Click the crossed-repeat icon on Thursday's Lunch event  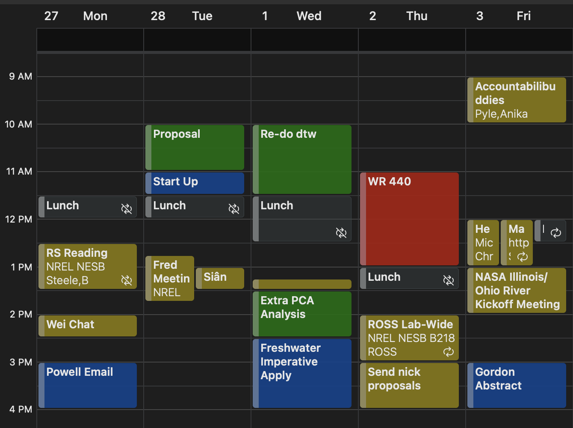pos(449,280)
